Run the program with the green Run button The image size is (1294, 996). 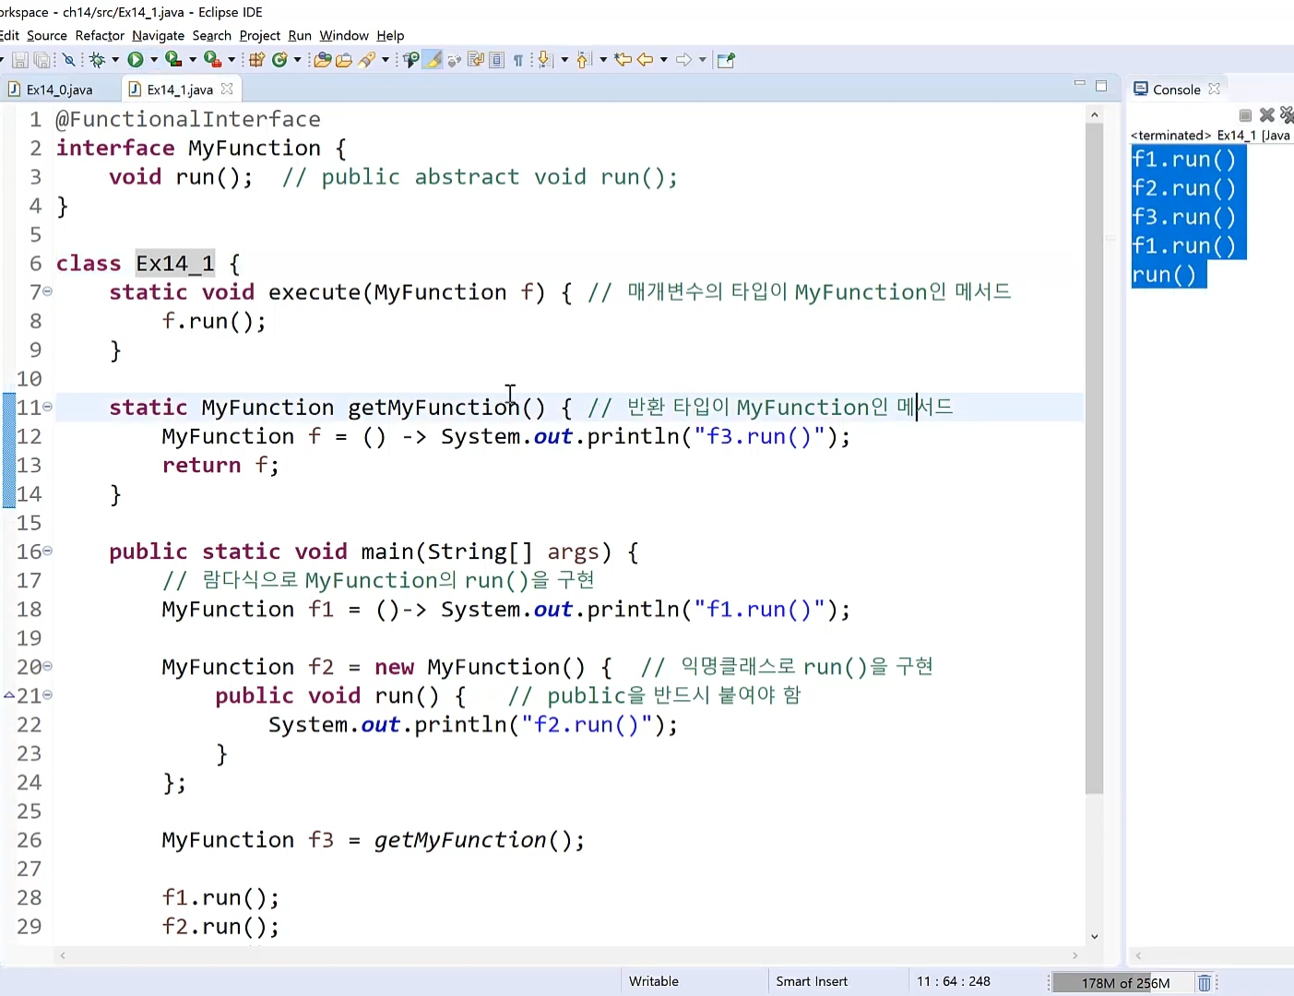tap(136, 60)
